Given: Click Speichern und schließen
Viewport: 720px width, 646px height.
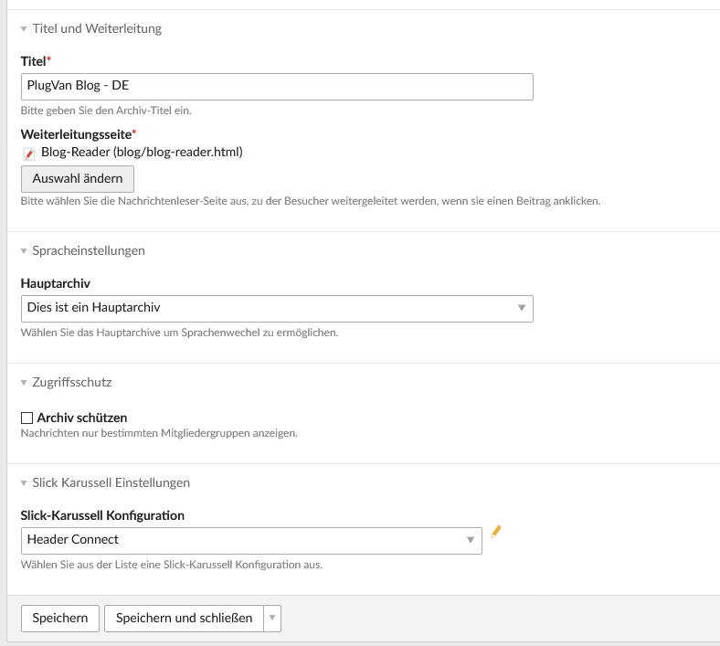Looking at the screenshot, I should point(184,619).
